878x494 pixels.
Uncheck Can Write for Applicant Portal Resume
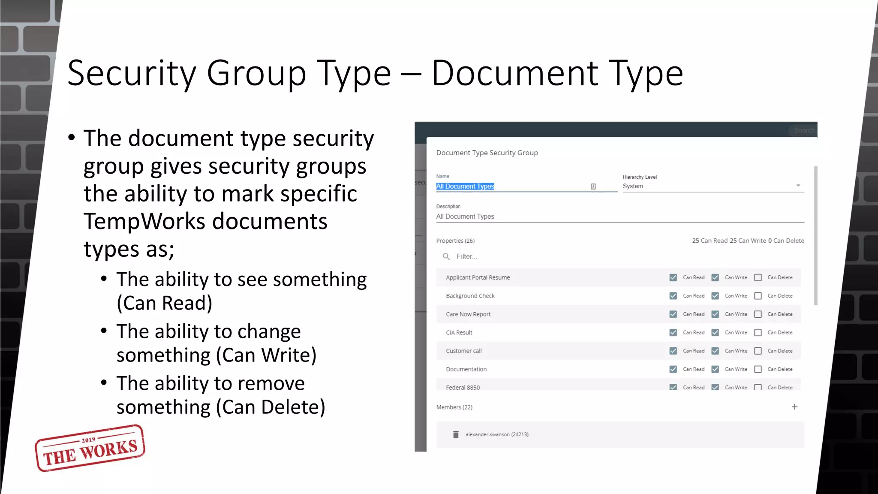click(x=715, y=277)
